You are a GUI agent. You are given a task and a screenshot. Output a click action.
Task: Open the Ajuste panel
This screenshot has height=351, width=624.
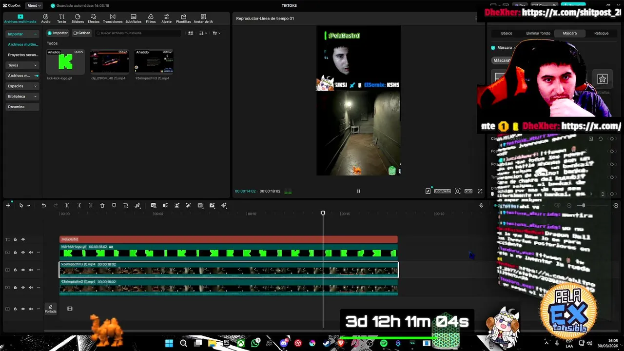point(167,19)
